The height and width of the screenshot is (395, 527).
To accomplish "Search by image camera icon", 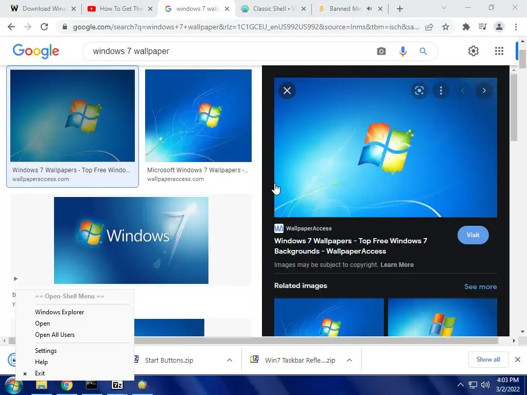I will (381, 51).
